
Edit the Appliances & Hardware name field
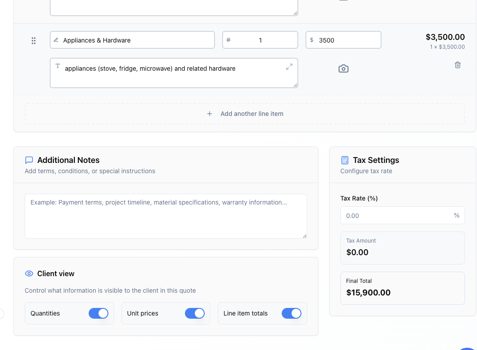point(132,40)
